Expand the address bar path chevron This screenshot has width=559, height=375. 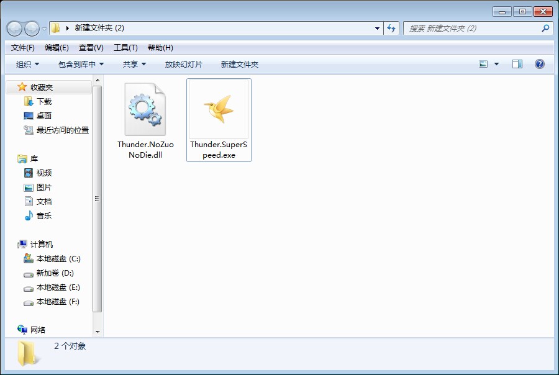tap(67, 28)
